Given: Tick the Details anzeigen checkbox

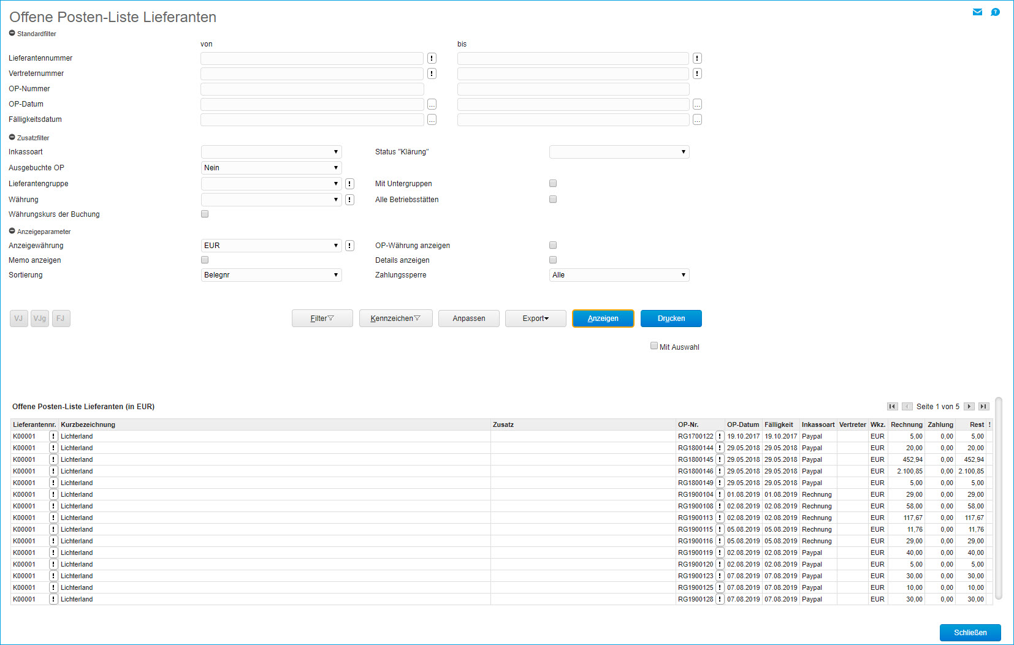Looking at the screenshot, I should pyautogui.click(x=553, y=260).
